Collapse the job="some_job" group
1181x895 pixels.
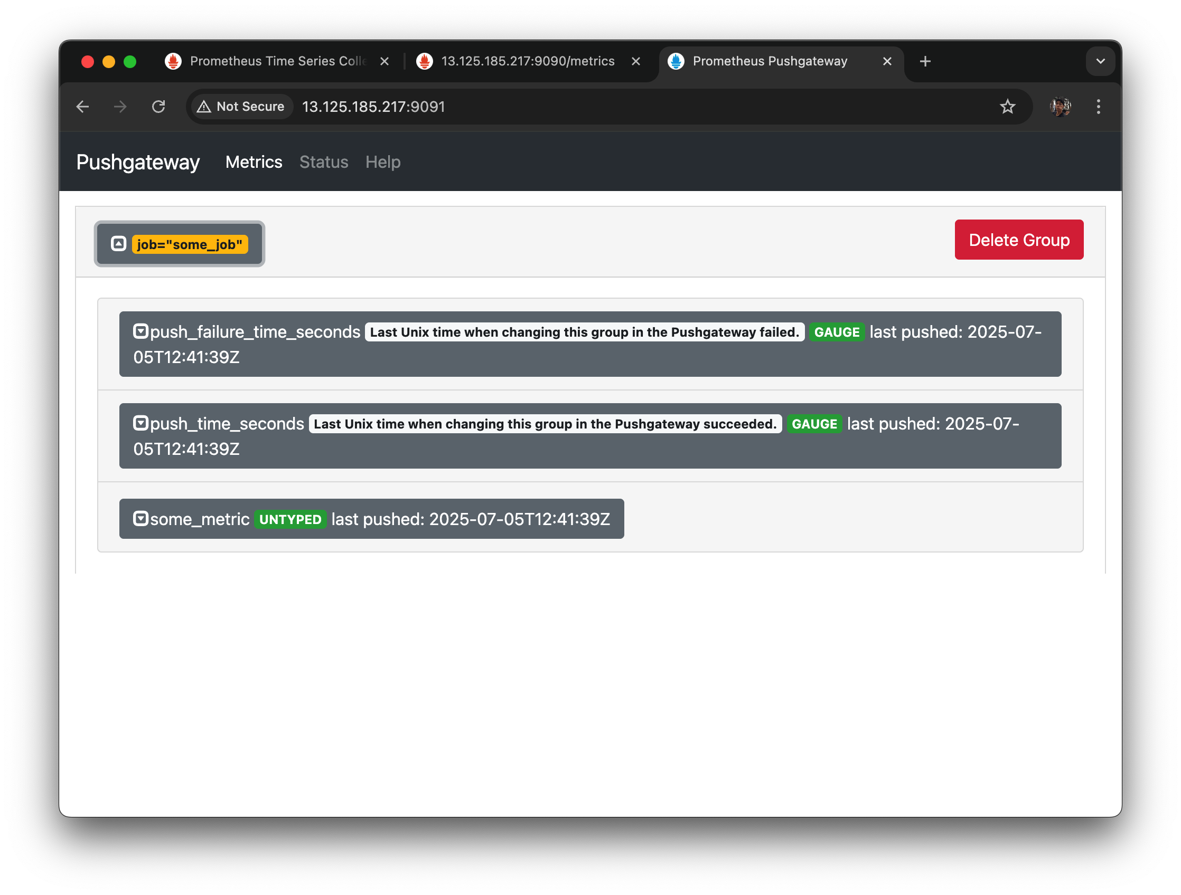click(x=118, y=244)
